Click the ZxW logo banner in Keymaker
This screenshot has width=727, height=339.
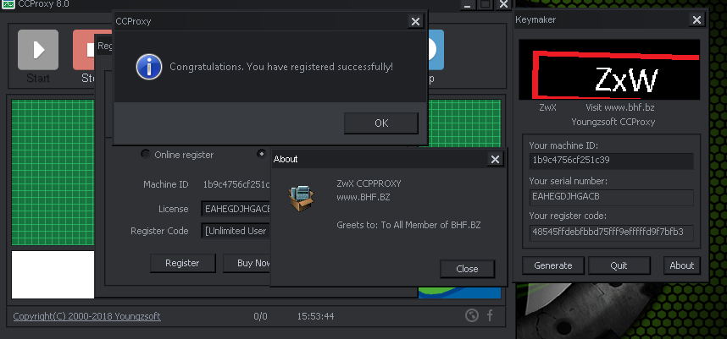(608, 69)
